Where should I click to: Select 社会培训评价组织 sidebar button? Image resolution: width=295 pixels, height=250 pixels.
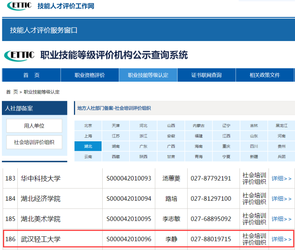[x=34, y=142]
